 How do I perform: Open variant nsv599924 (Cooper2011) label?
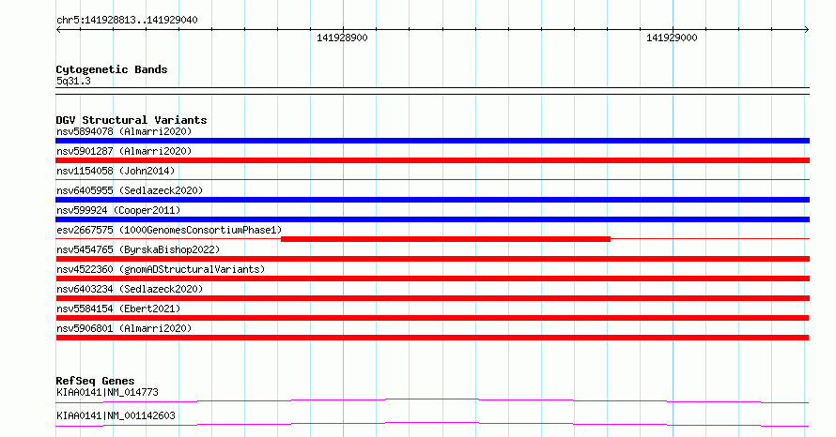tap(118, 210)
